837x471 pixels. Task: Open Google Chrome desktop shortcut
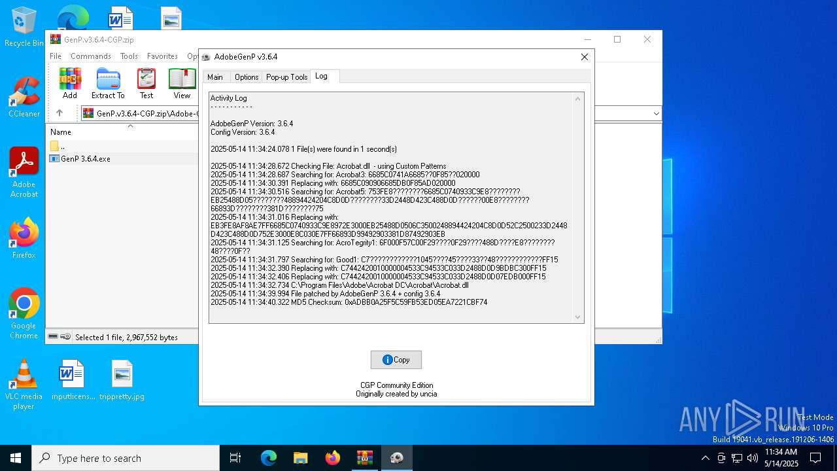(24, 313)
